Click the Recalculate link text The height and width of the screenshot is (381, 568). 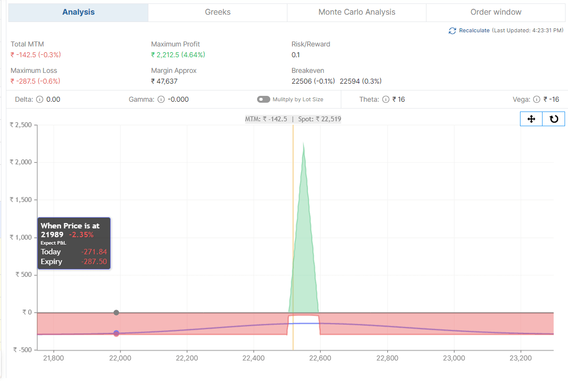click(474, 30)
